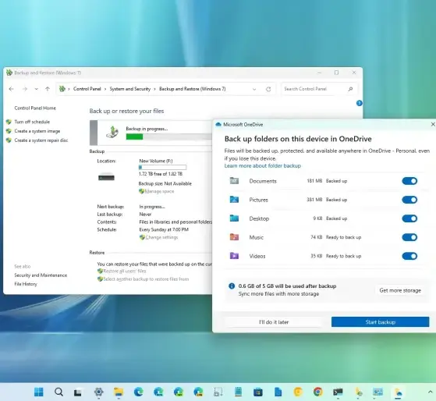The image size is (436, 401).
Task: Open Manage space link
Action: tap(159, 191)
